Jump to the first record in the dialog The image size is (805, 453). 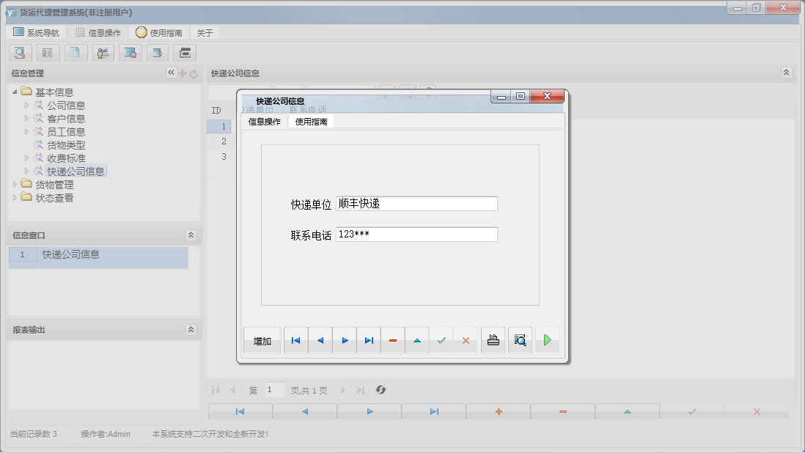coord(295,339)
